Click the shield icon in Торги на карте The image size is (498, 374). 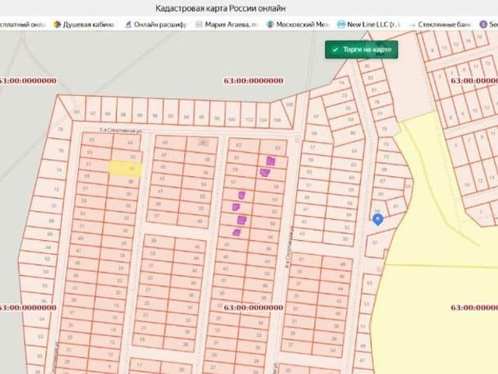(335, 50)
